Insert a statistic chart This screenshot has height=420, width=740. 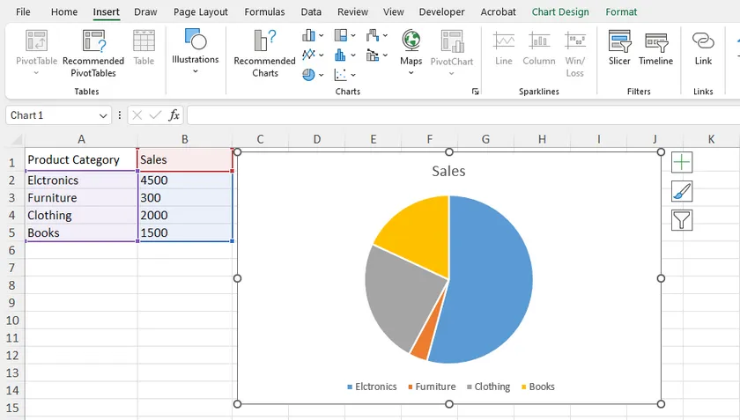pos(340,55)
